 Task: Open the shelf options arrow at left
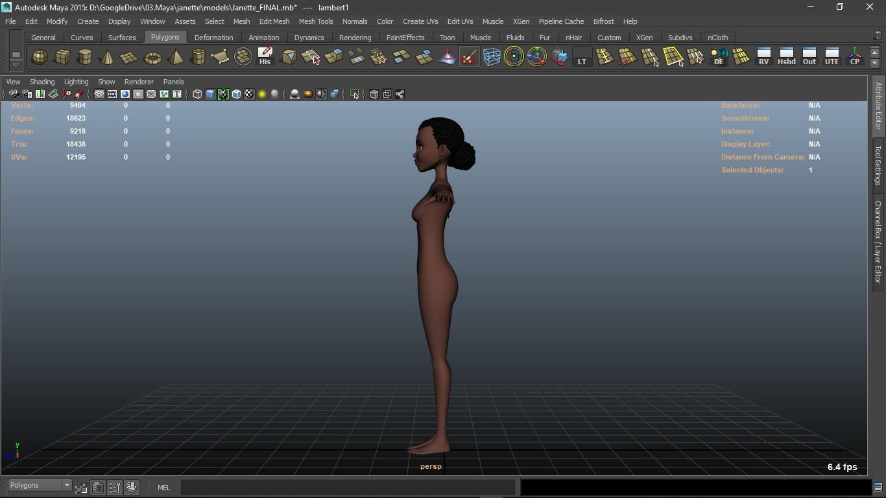pos(16,65)
